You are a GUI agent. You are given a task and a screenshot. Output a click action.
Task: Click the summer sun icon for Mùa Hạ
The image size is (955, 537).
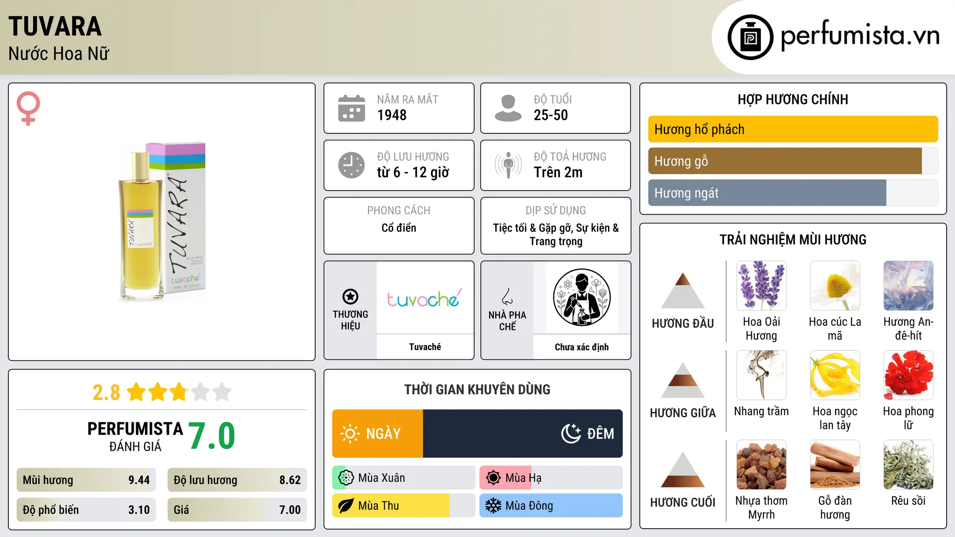click(493, 478)
